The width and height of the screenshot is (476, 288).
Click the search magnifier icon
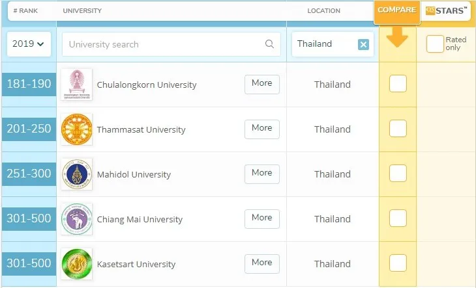point(269,45)
